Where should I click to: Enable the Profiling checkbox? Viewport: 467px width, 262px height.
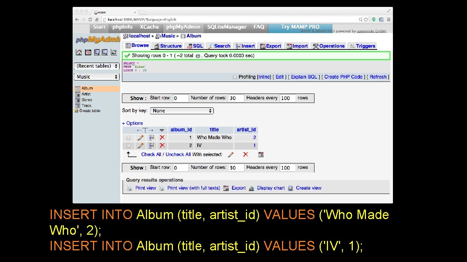coord(235,77)
